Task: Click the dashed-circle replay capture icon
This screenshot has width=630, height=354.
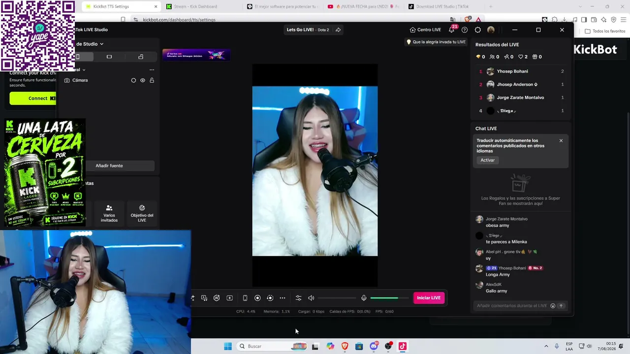Action: point(270,298)
